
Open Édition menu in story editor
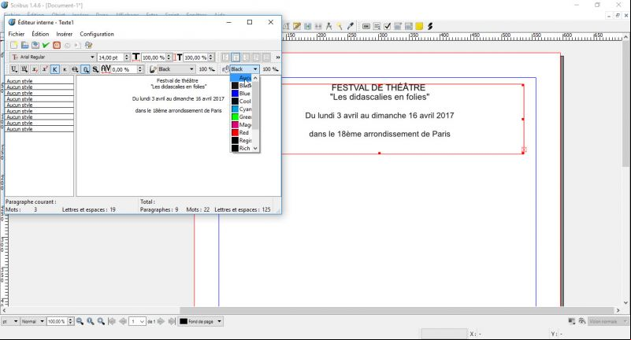pyautogui.click(x=40, y=34)
